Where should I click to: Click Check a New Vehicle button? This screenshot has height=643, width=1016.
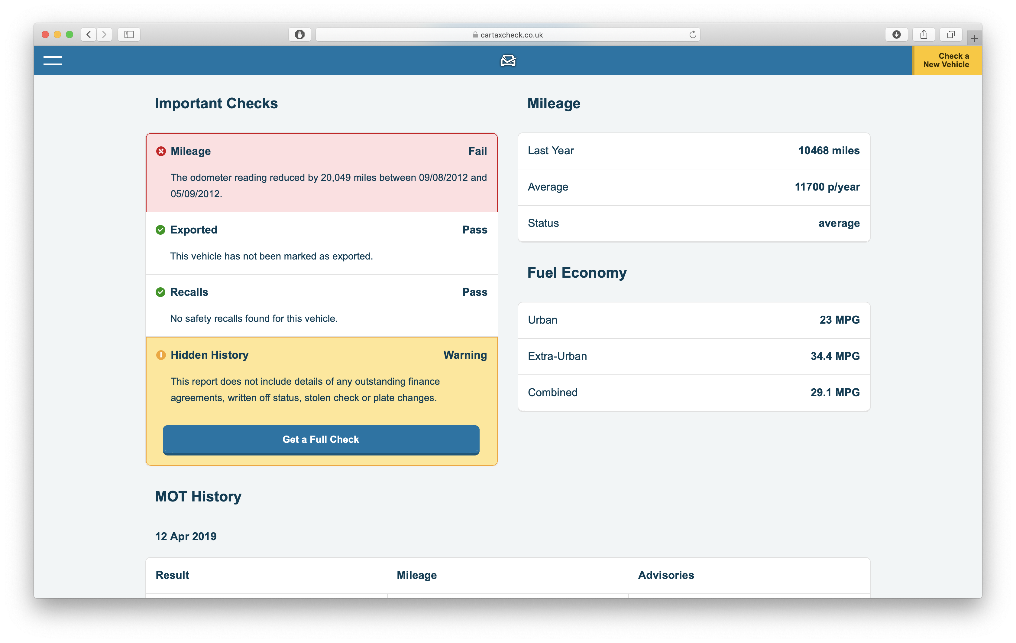point(947,60)
